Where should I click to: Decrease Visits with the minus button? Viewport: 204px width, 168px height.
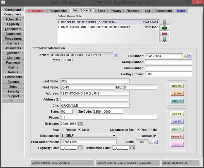coord(156,142)
